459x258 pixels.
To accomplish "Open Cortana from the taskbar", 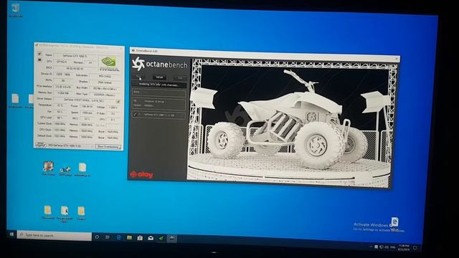I will coord(97,237).
